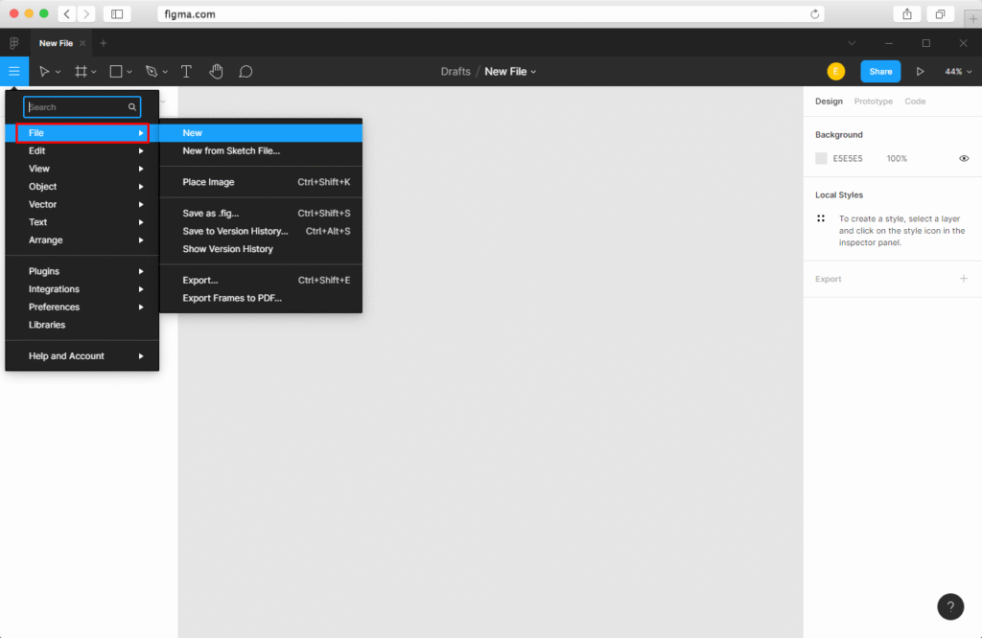Click the E5E5E5 background color swatch
Viewport: 982px width, 638px height.
[821, 159]
